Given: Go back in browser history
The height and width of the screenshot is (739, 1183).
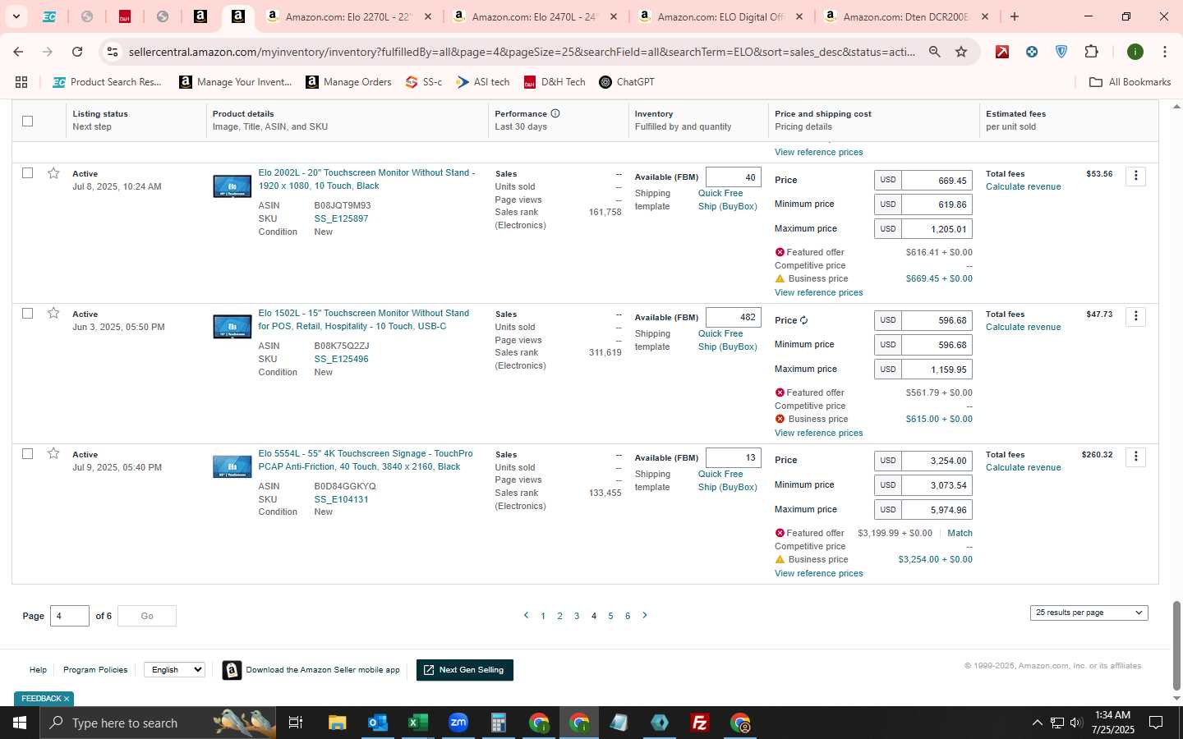Looking at the screenshot, I should click(x=18, y=52).
